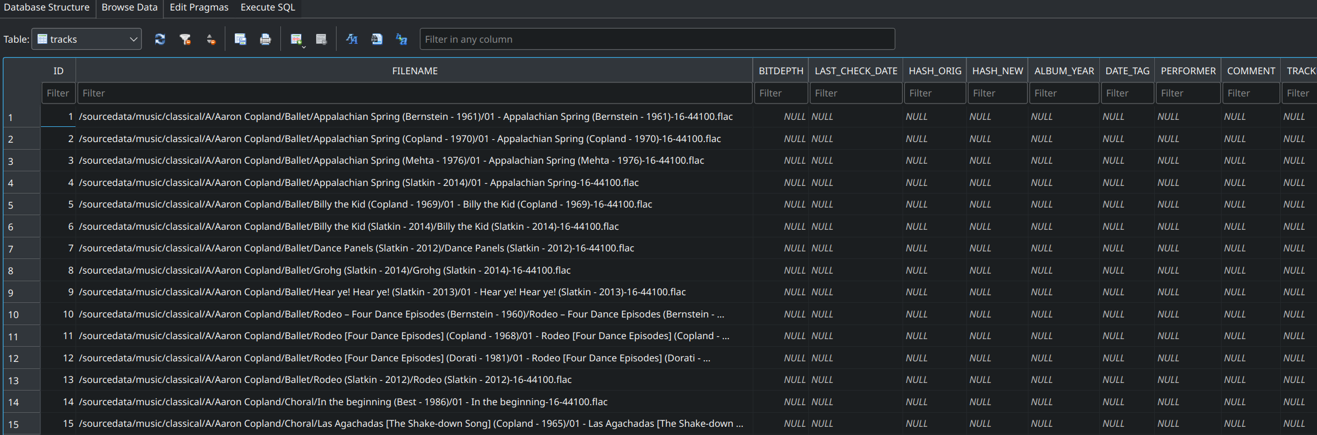Open the Table selector dropdown showing tracks
The image size is (1317, 435).
tap(87, 39)
